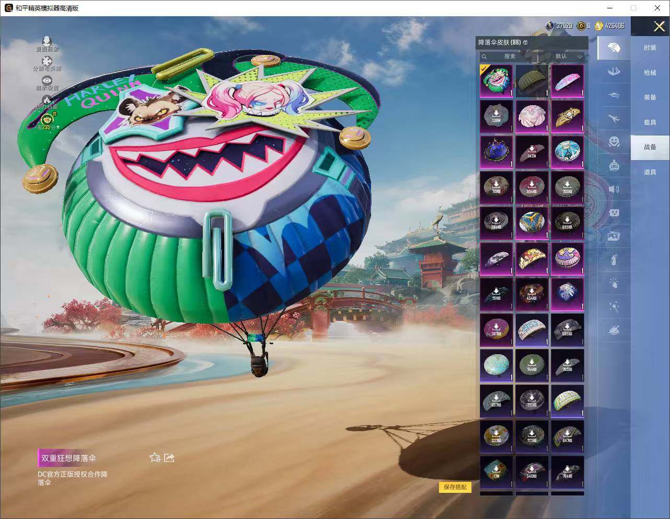Download the 893KB parachute skin

[567, 223]
